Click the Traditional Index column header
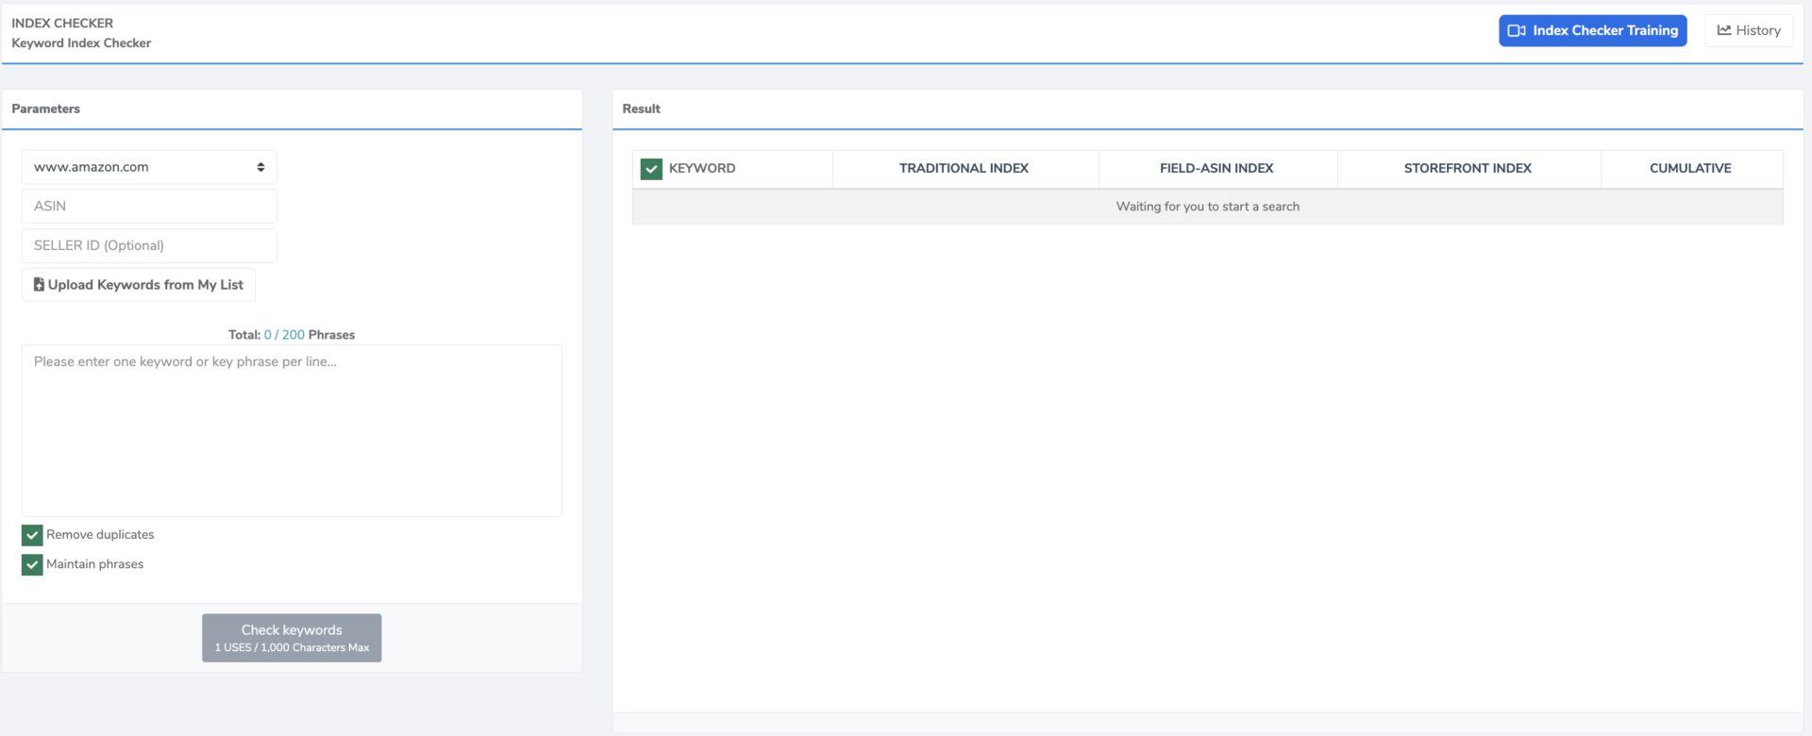This screenshot has height=736, width=1812. [x=964, y=168]
